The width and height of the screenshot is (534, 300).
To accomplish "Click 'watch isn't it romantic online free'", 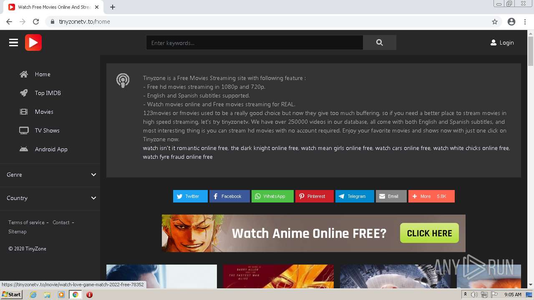I will [x=185, y=148].
